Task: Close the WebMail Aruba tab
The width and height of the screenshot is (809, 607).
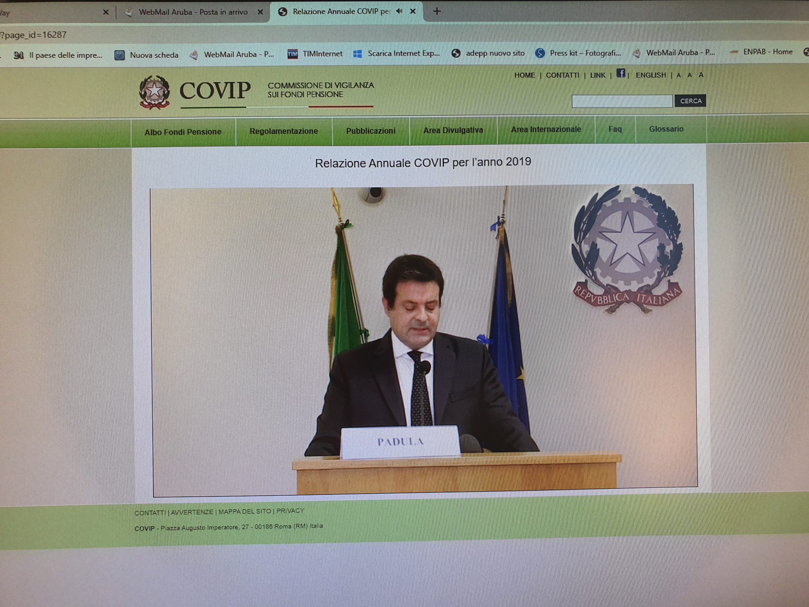Action: (260, 12)
